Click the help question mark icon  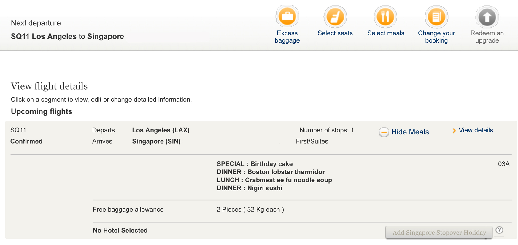499,230
